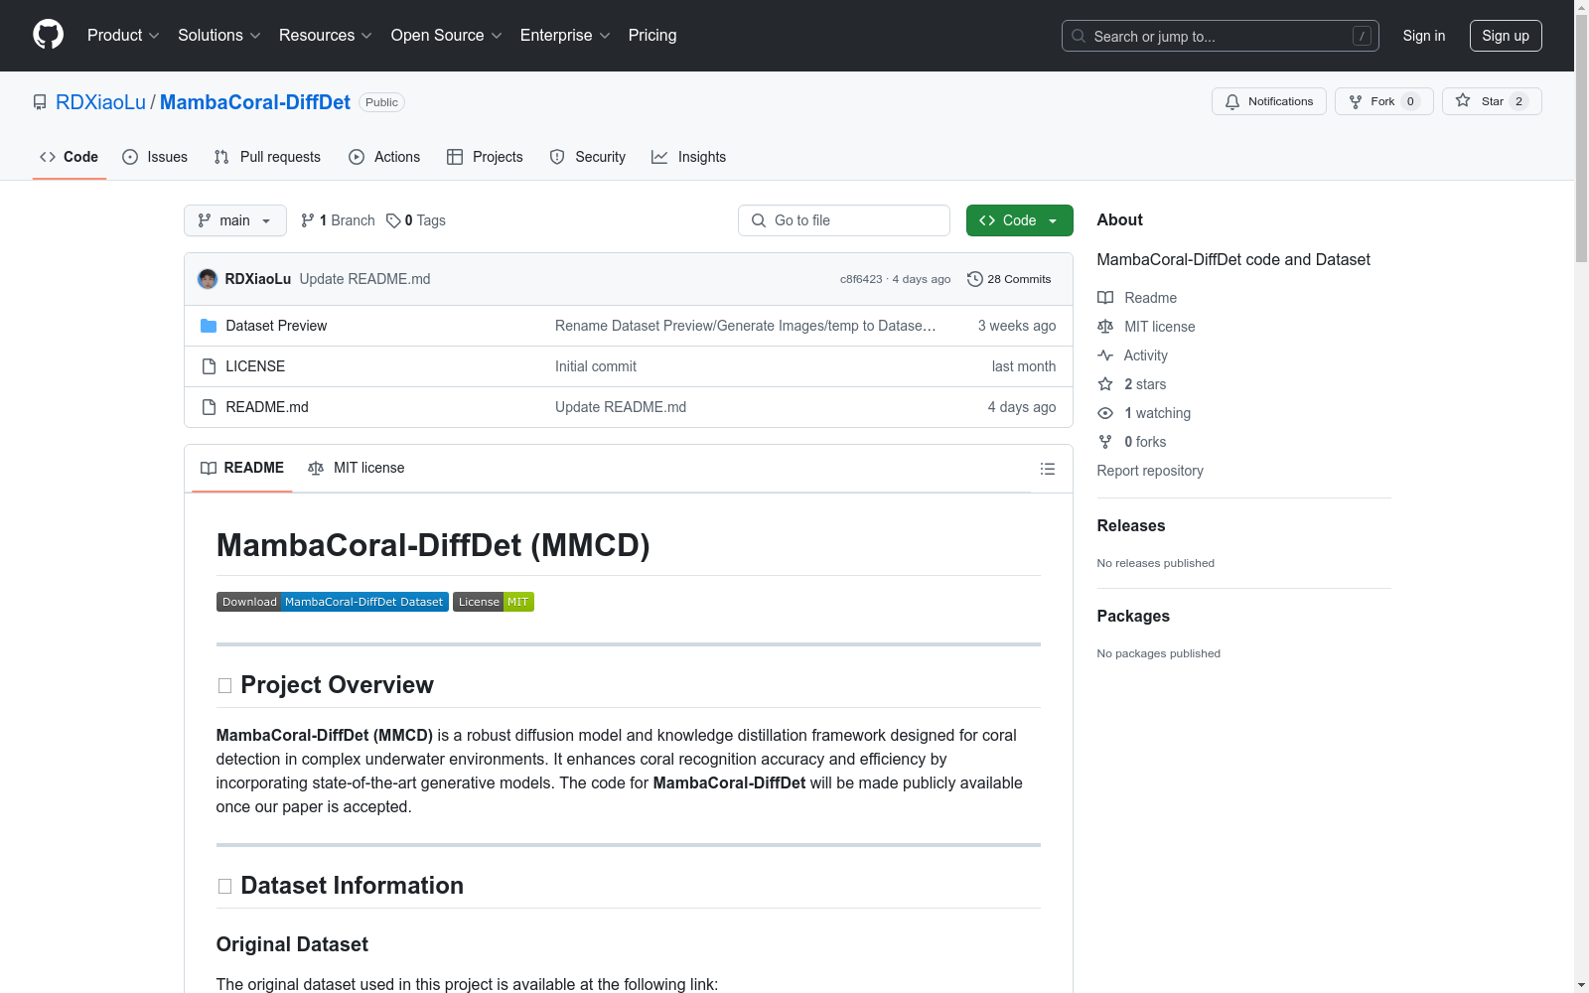1589x993 pixels.
Task: Open the latest commit message Update README.md
Action: [x=364, y=279]
